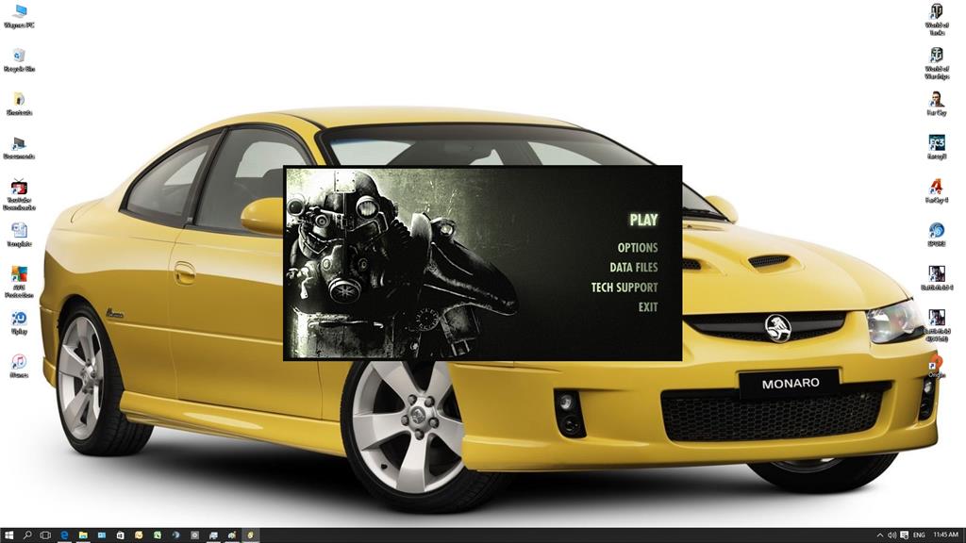Viewport: 966px width, 543px height.
Task: Open the Recycle Bin desktop icon
Action: pos(19,59)
